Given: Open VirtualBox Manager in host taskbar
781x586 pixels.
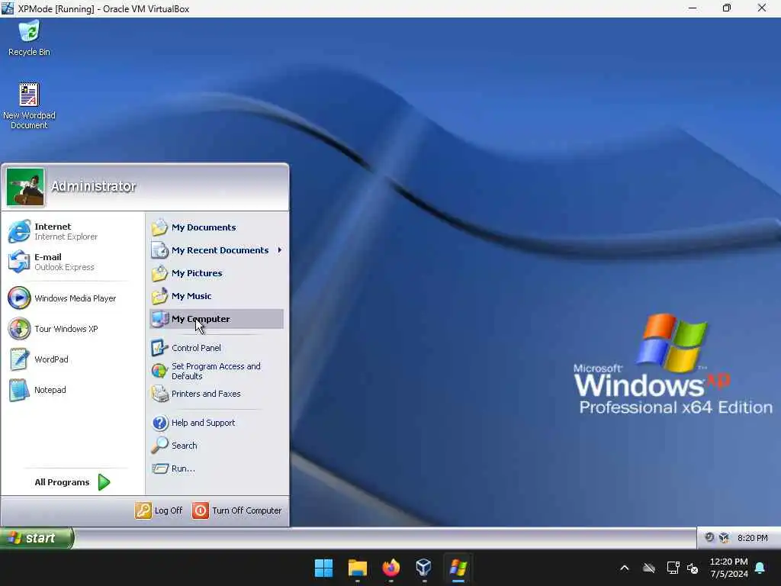Looking at the screenshot, I should click(x=424, y=568).
